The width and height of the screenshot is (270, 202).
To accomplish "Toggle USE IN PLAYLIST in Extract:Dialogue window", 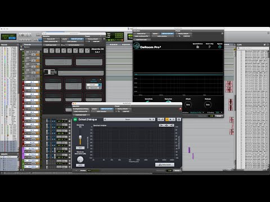I will 106,109.
